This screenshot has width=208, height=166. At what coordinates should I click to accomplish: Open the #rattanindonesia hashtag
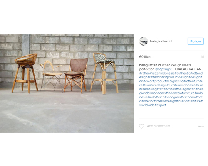(163, 73)
